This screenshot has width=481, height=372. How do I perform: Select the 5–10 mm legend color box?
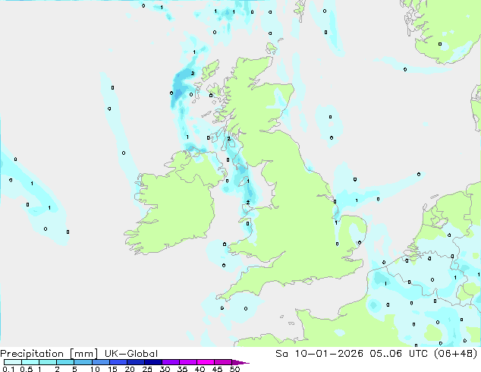(83, 362)
